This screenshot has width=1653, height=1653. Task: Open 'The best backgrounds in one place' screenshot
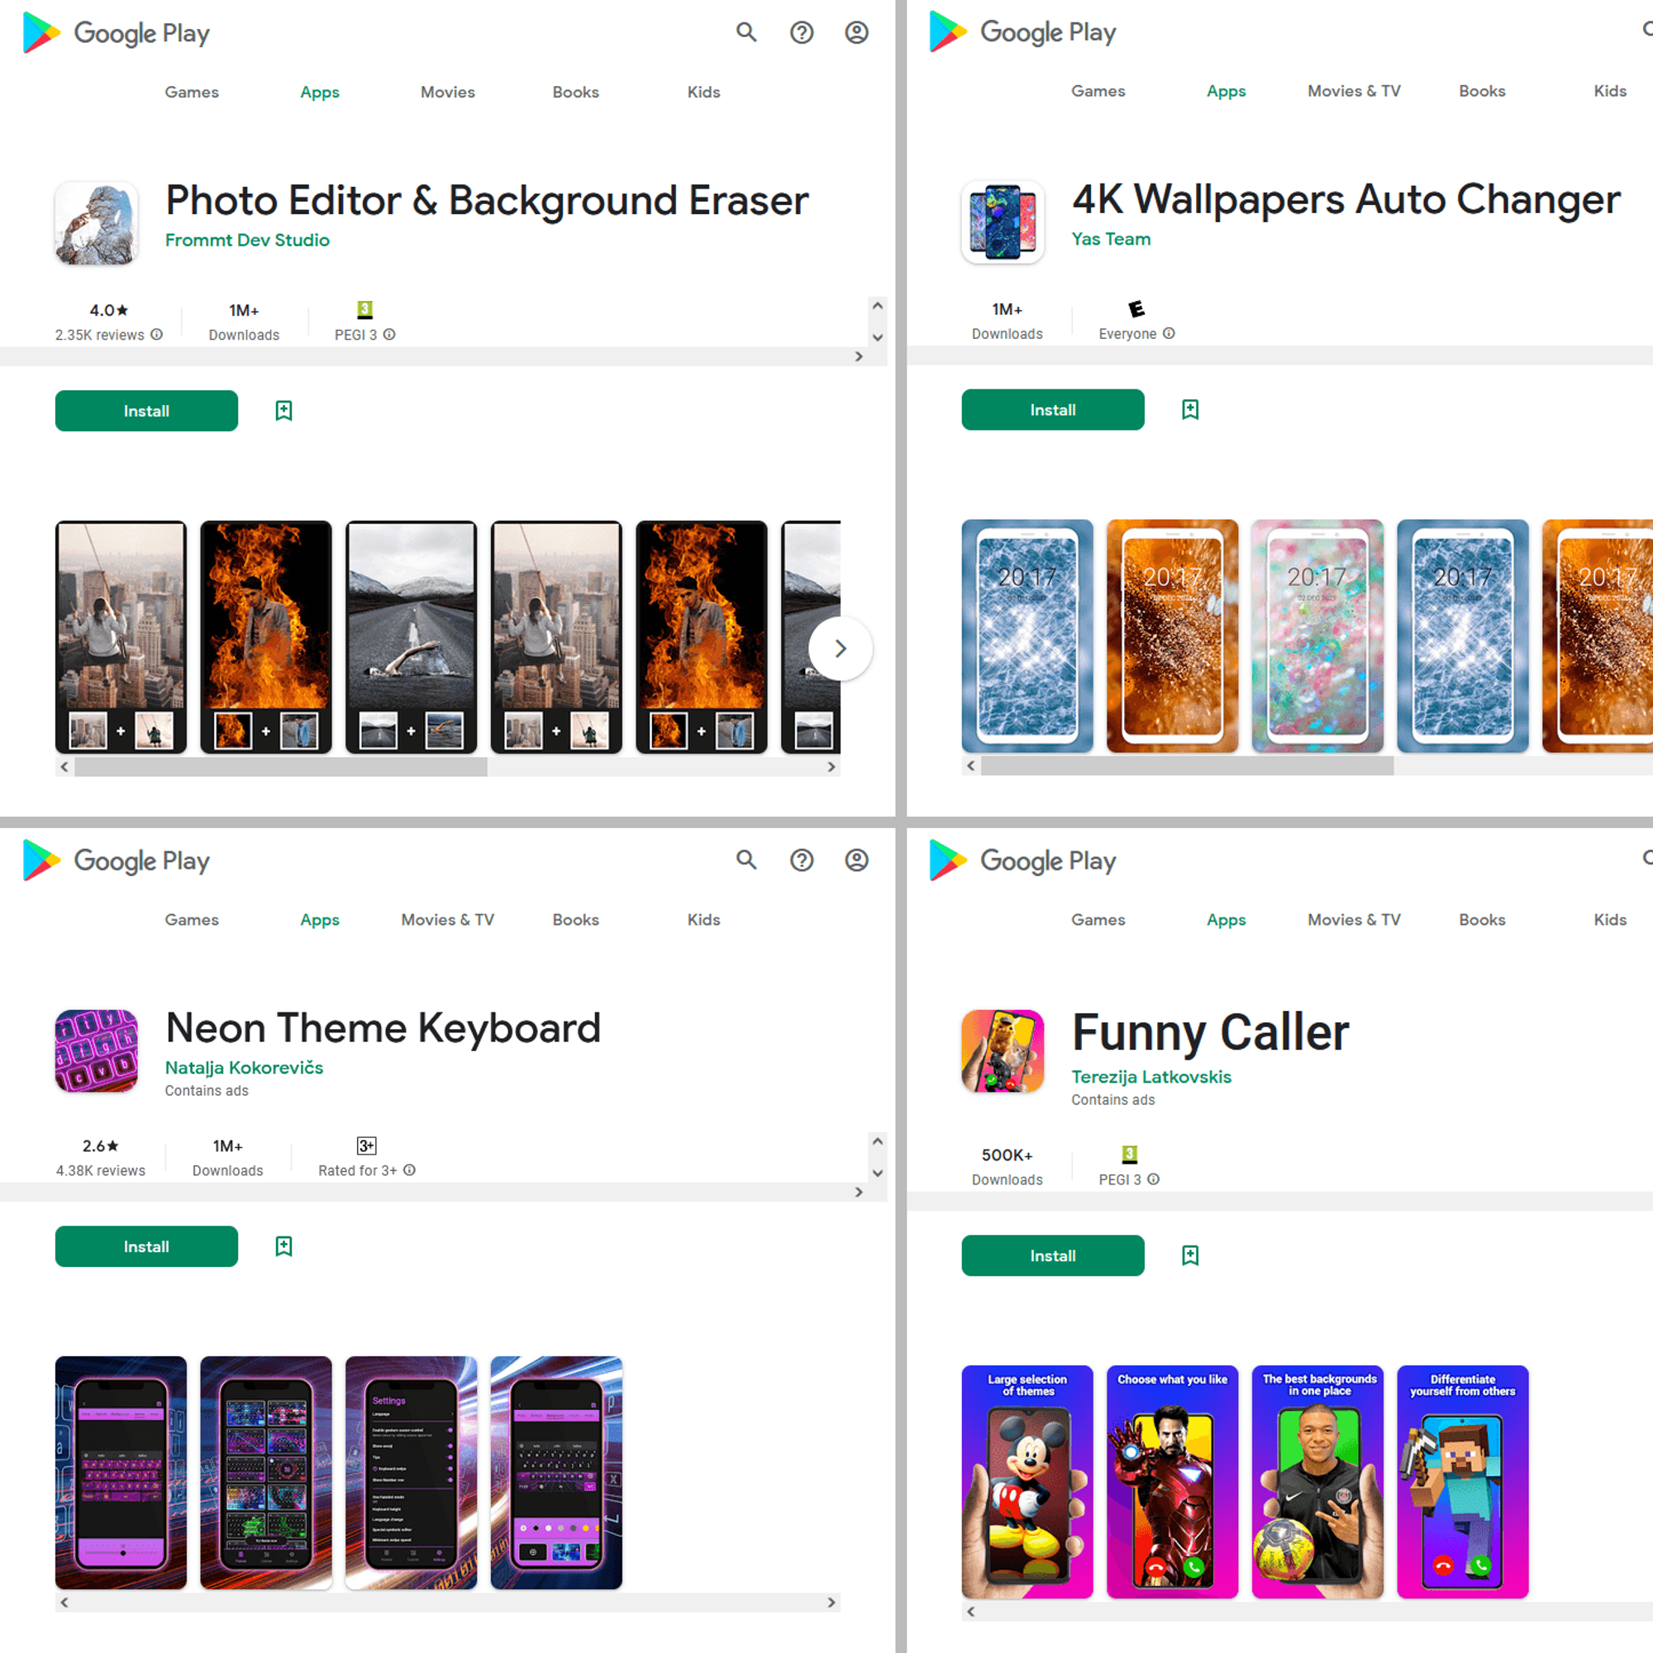[x=1317, y=1482]
